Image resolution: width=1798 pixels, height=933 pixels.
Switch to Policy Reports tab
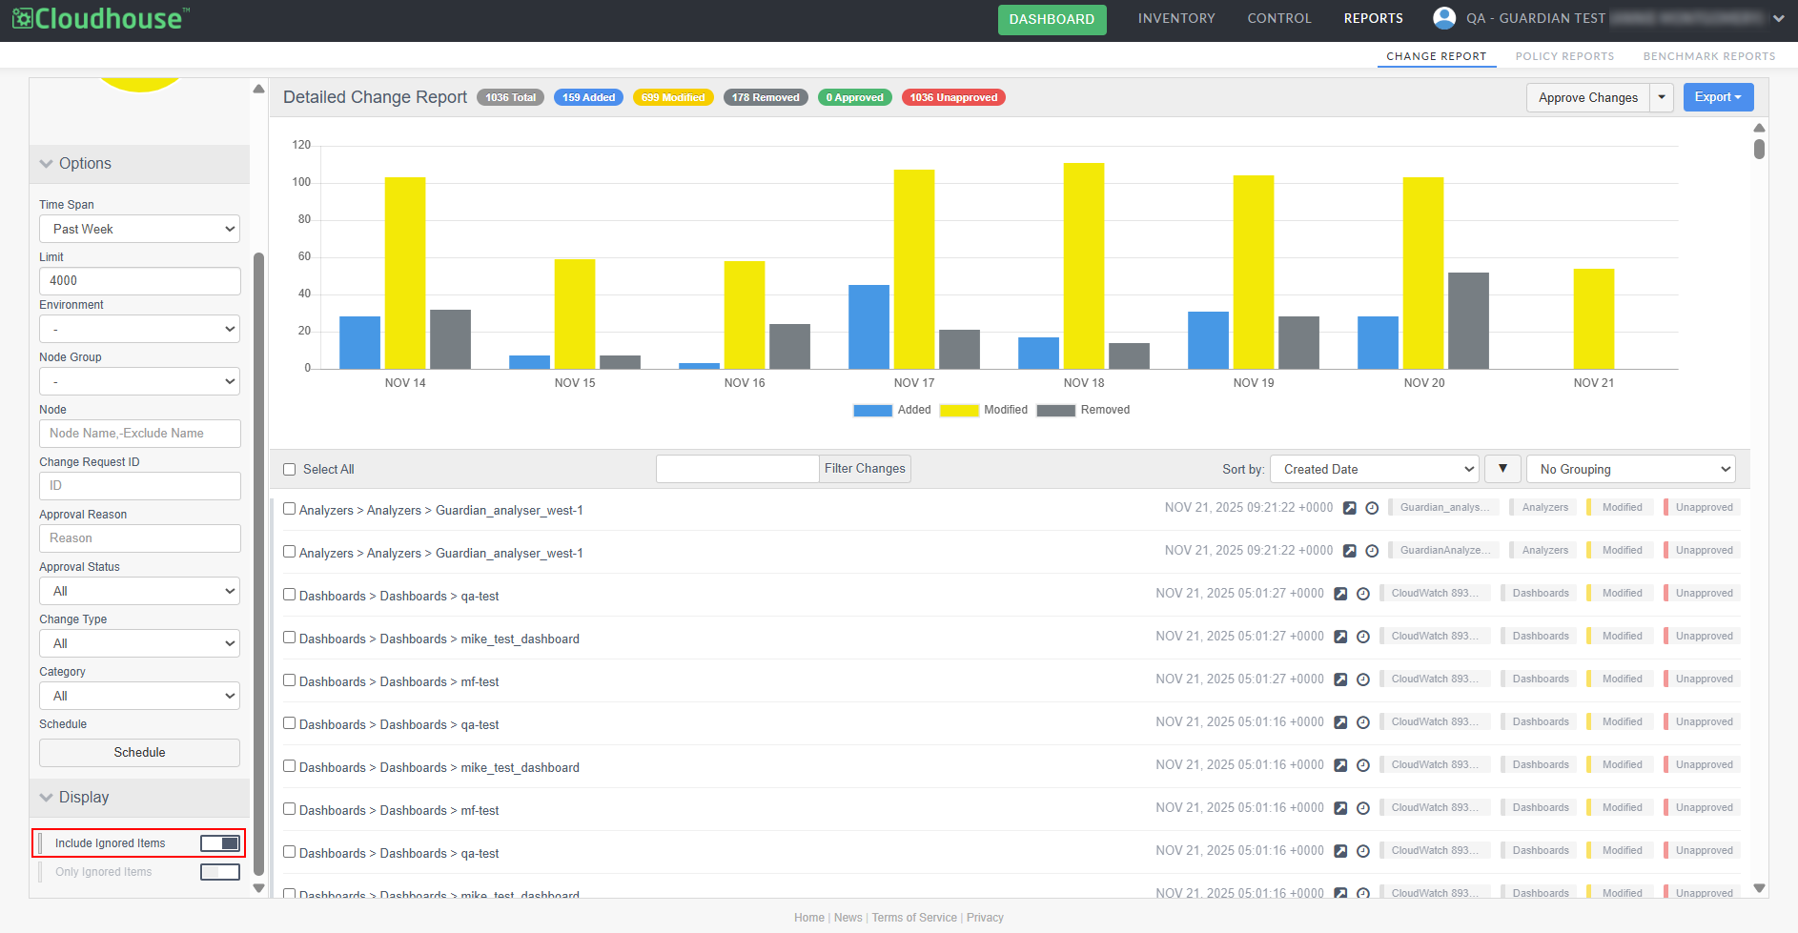point(1564,56)
